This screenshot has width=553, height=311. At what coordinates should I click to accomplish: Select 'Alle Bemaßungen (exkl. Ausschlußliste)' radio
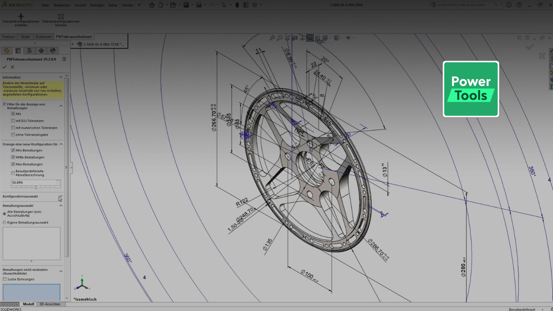point(4,214)
